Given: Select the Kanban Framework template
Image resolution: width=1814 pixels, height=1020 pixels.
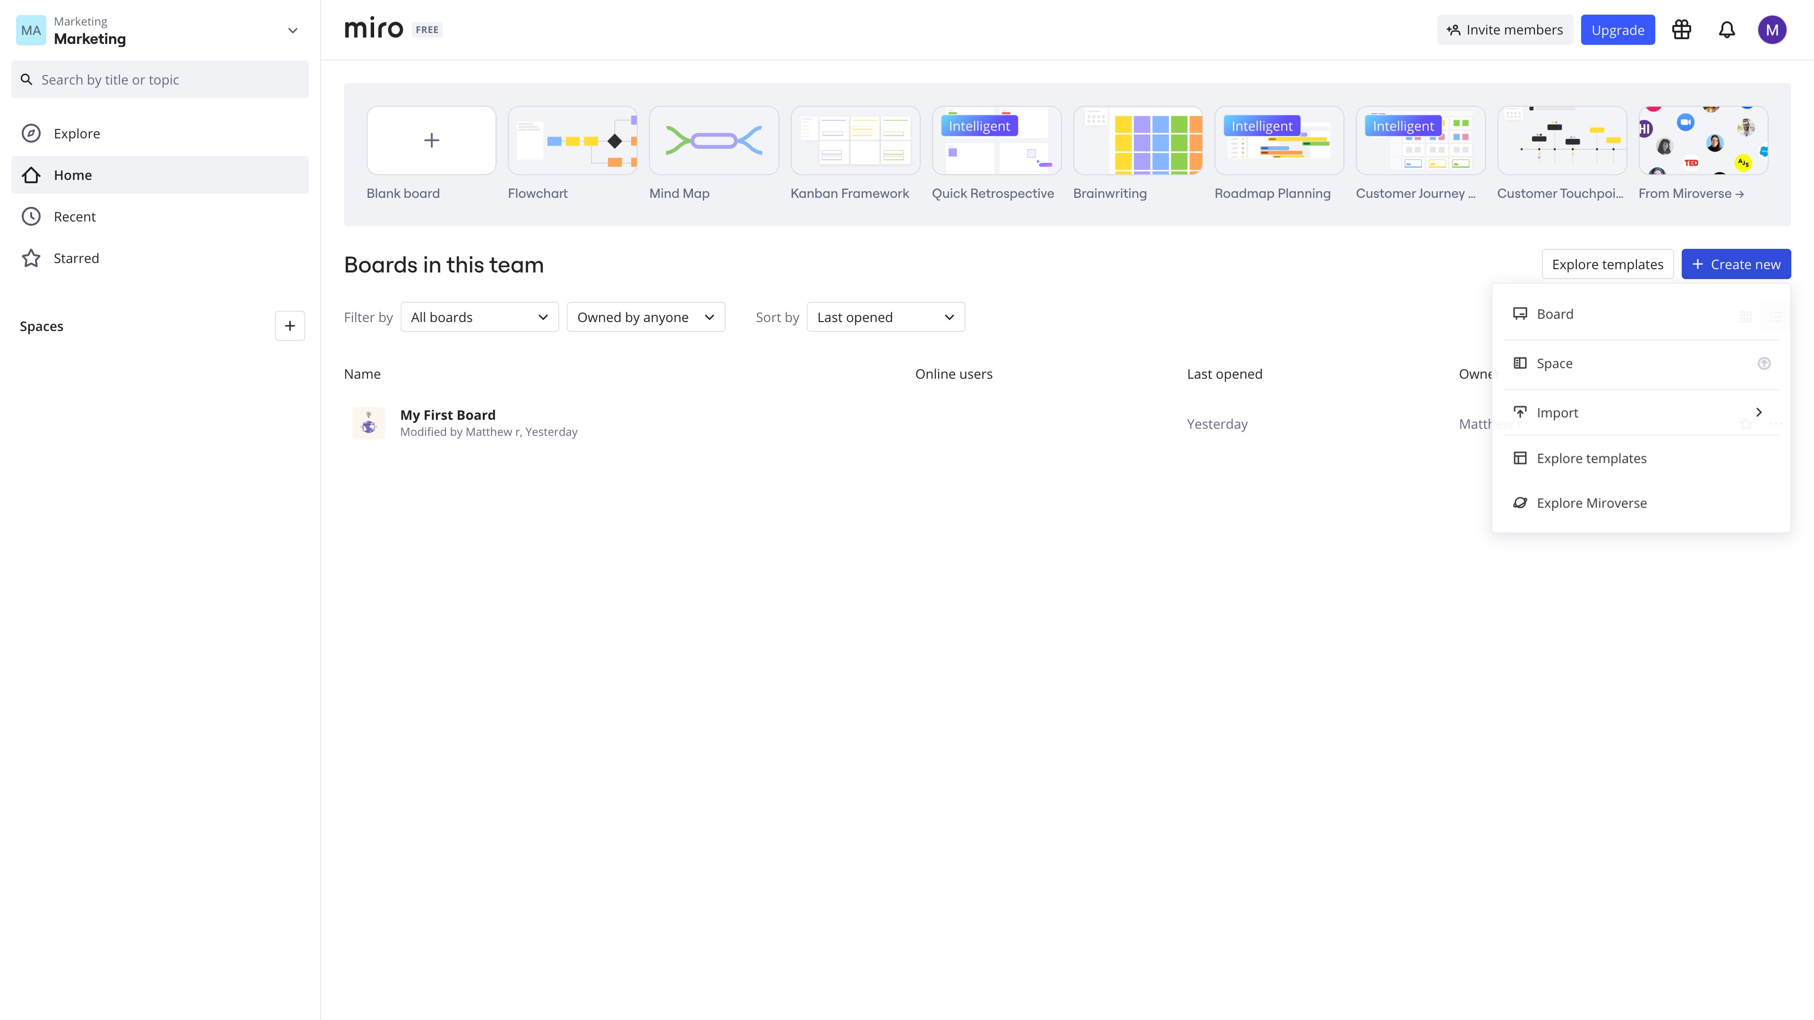Looking at the screenshot, I should (x=855, y=140).
